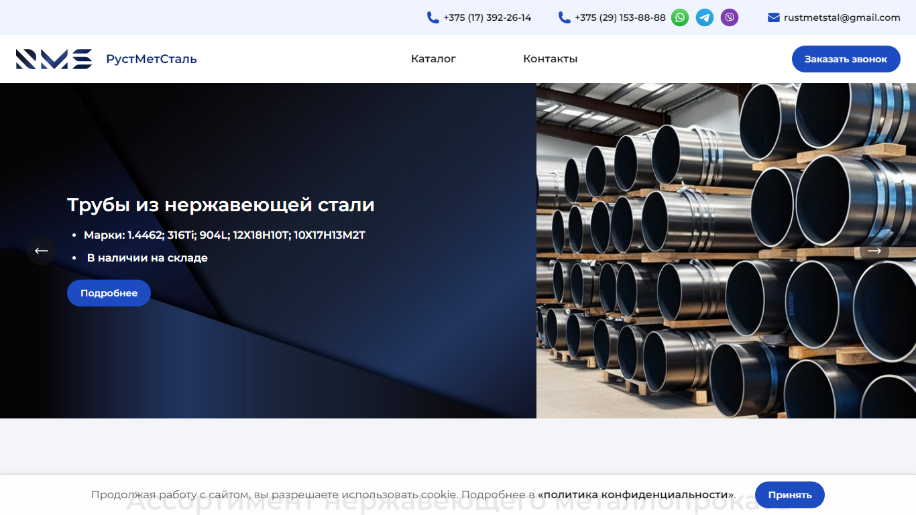The height and width of the screenshot is (515, 916).
Task: Click the RMS company logo
Action: pos(54,59)
